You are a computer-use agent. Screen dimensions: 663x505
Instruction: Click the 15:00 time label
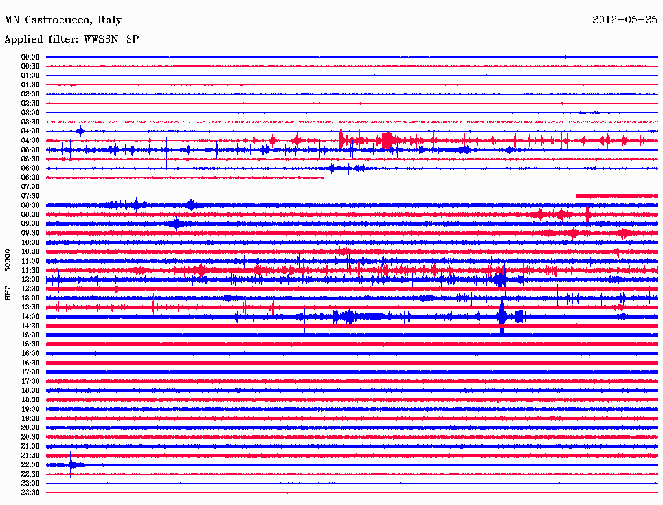pos(30,335)
